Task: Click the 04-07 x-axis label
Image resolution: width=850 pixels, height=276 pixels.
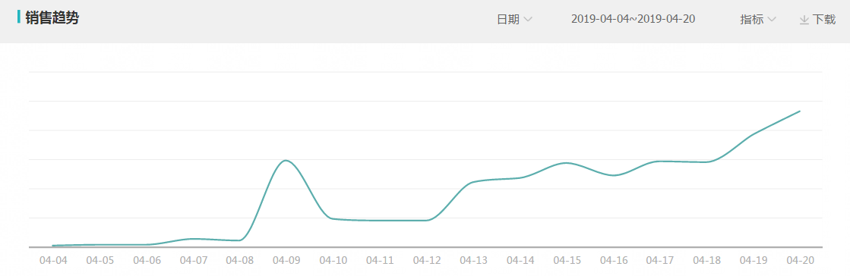Action: click(194, 260)
